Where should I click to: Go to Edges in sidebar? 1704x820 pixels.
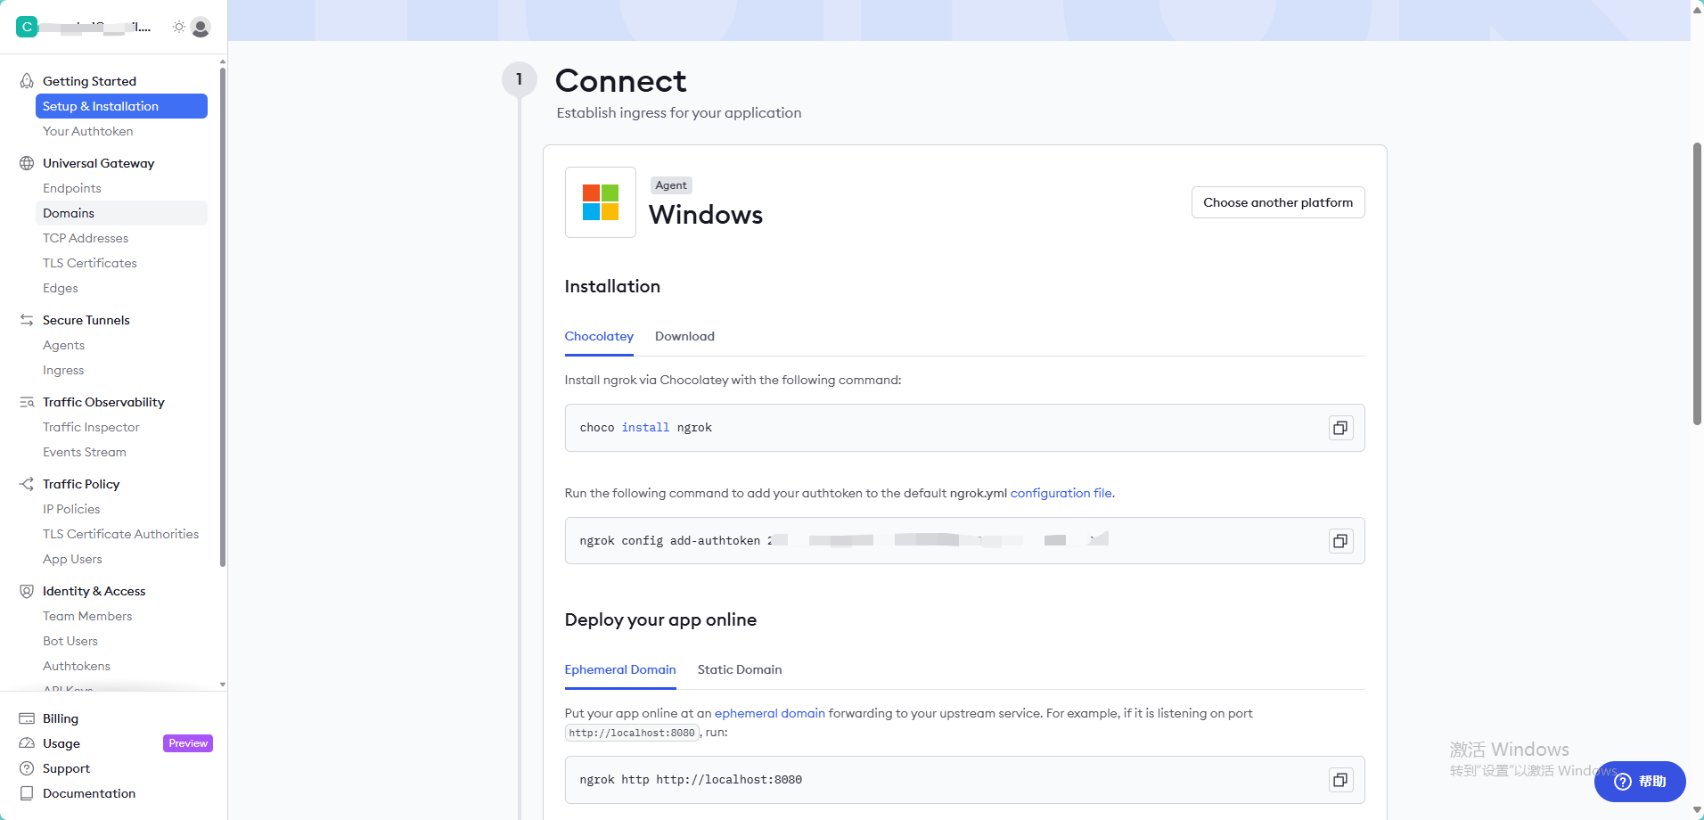61,288
